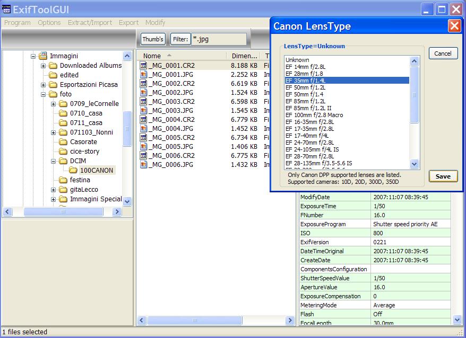Open the Modify menu
466x338 pixels.
click(155, 23)
